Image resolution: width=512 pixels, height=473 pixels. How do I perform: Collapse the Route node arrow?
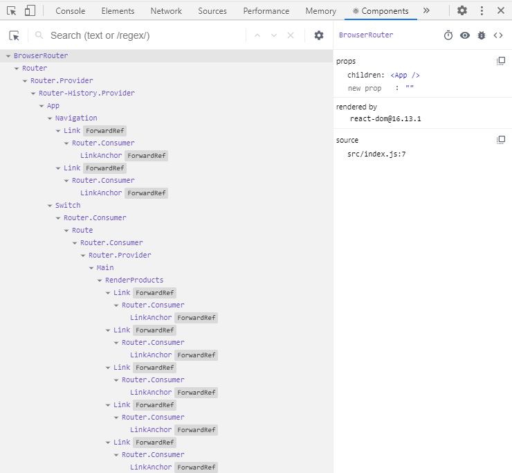pyautogui.click(x=66, y=231)
